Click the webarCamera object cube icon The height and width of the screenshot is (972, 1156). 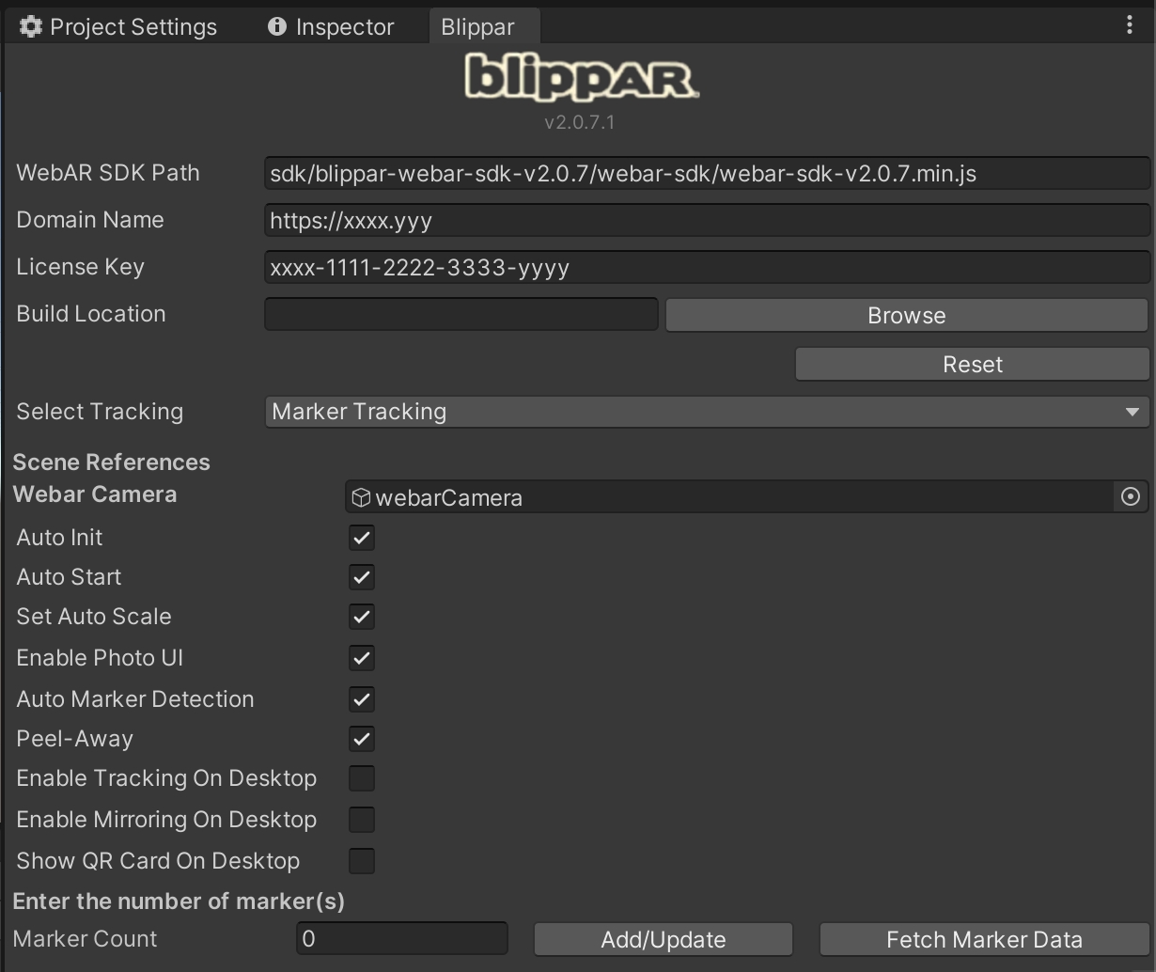(x=360, y=497)
